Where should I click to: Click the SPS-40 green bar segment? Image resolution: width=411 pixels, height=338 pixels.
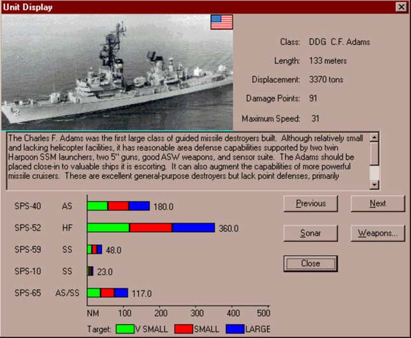[97, 206]
